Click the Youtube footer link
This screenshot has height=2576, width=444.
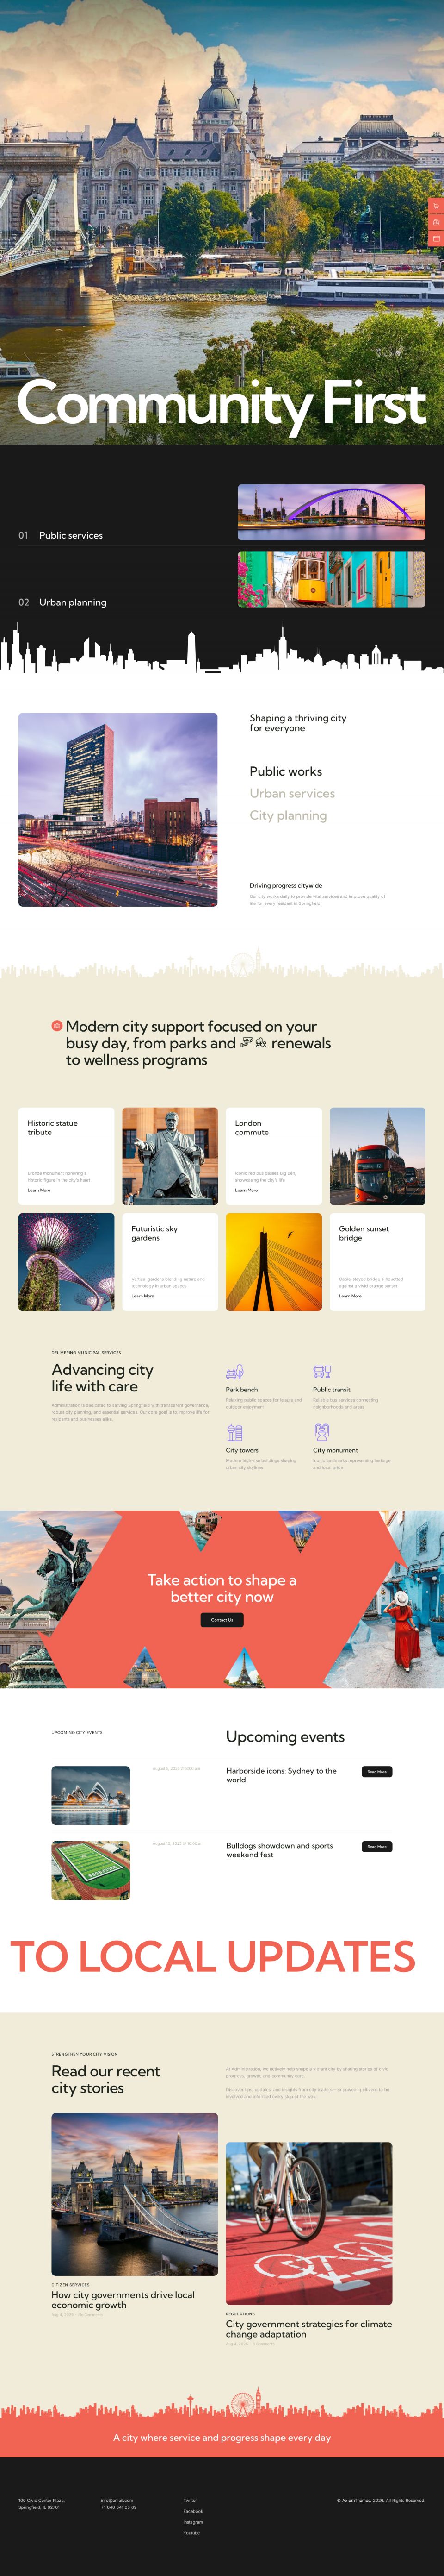coord(191,2533)
